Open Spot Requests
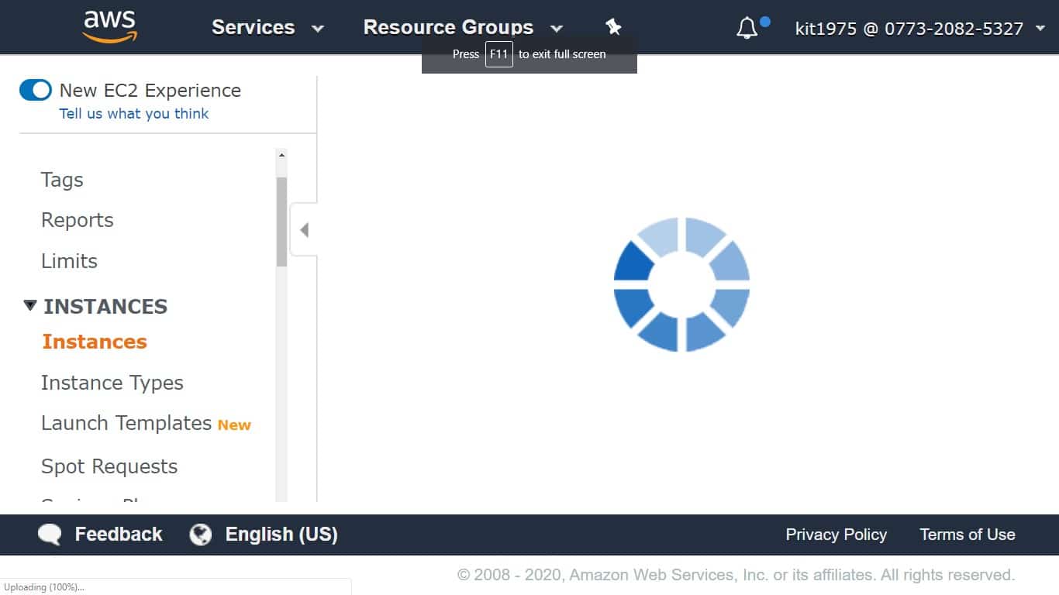The width and height of the screenshot is (1059, 595). tap(109, 466)
